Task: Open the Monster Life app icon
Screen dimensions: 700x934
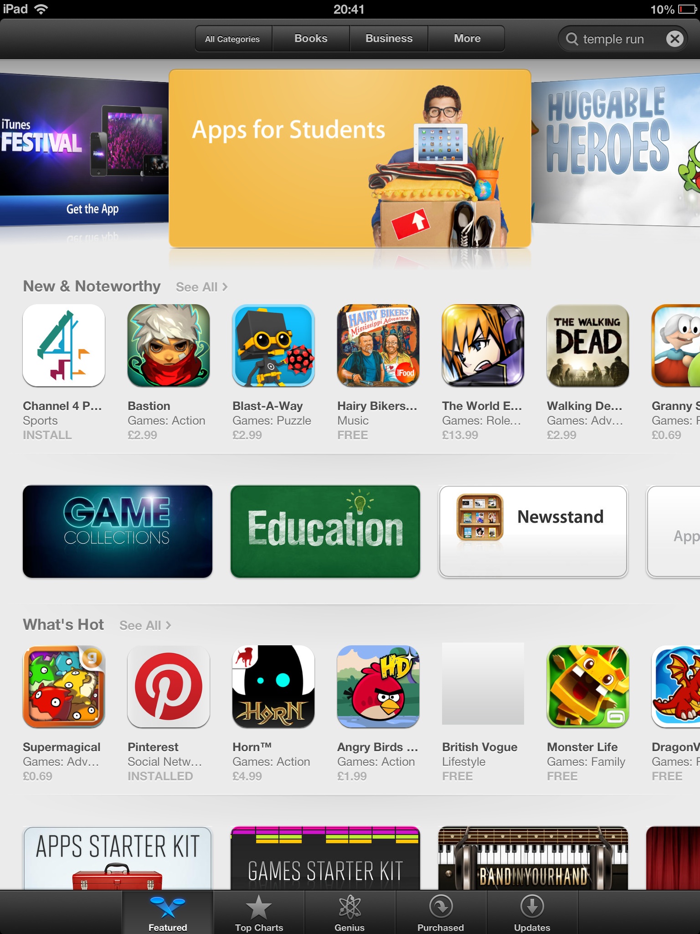Action: point(588,686)
